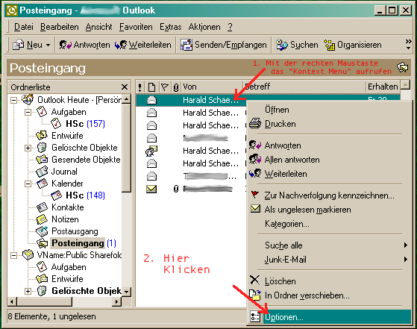This screenshot has height=329, width=417.
Task: Click the Notizen folder icon
Action: coord(42,219)
